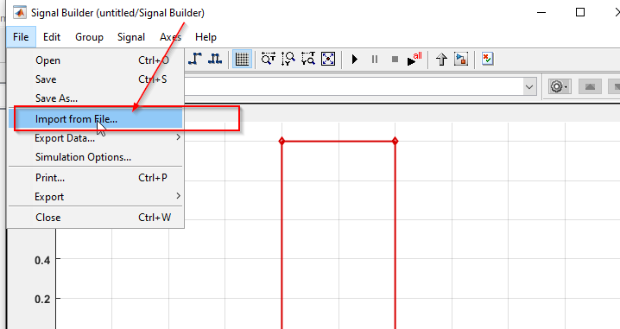This screenshot has width=620, height=329.
Task: Open the Signal menu
Action: 131,37
